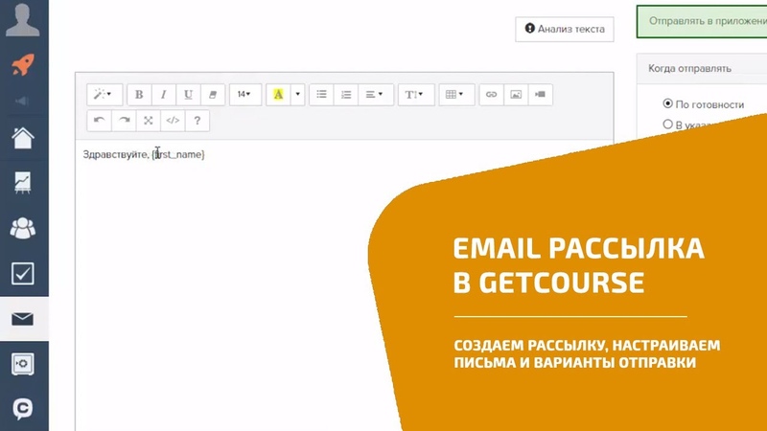Image resolution: width=767 pixels, height=431 pixels.
Task: Open the editor help question mark
Action: (198, 121)
